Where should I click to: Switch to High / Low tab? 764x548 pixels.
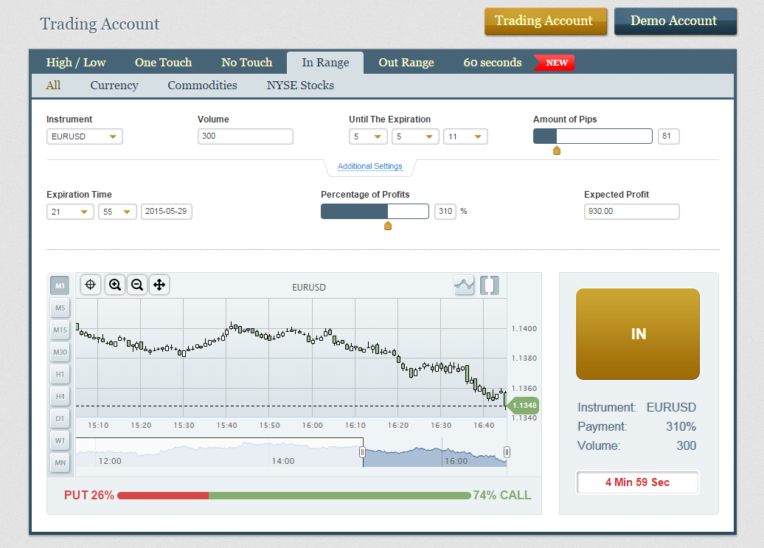click(x=76, y=63)
